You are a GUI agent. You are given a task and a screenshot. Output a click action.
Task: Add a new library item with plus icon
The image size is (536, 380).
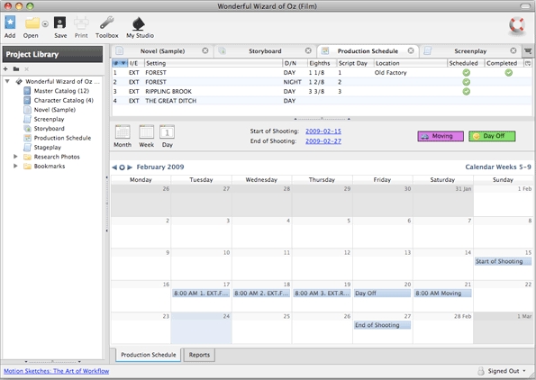pos(5,69)
